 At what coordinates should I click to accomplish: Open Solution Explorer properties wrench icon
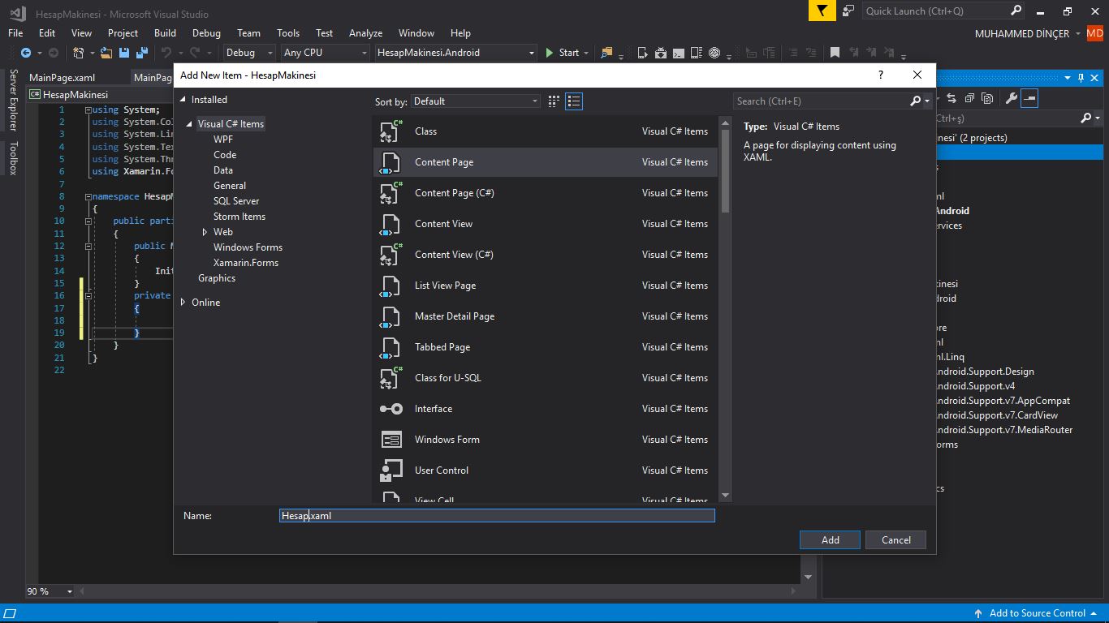1012,98
